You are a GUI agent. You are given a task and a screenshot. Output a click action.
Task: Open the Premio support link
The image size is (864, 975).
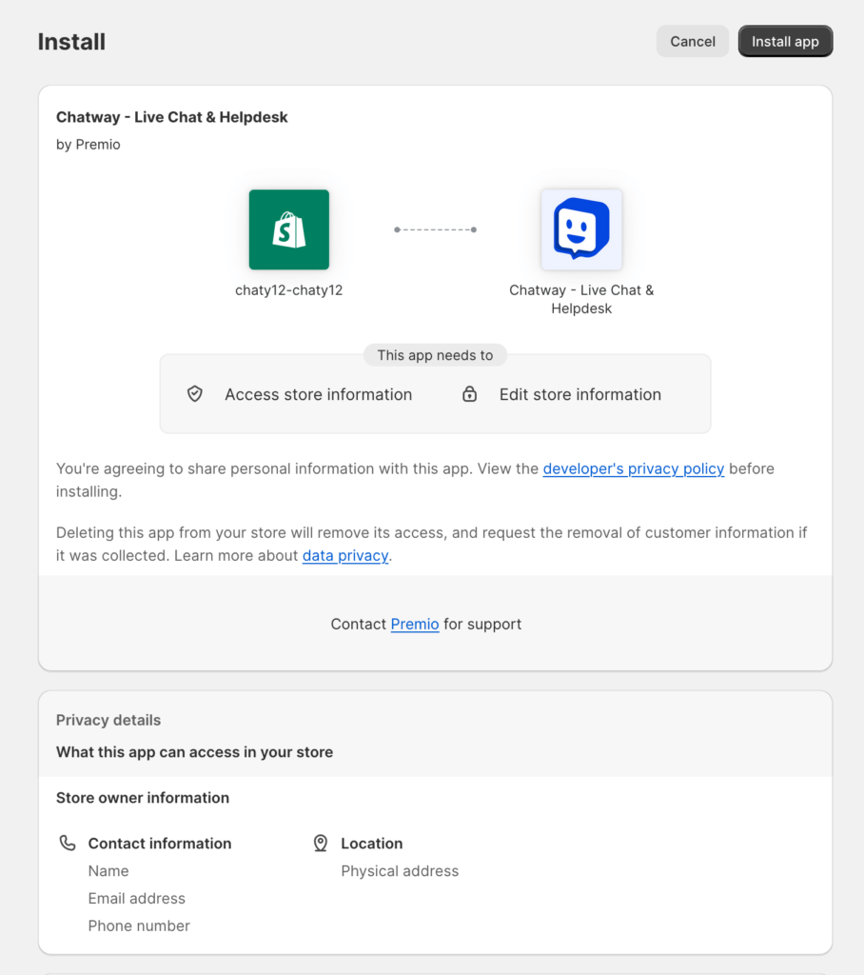(x=415, y=624)
